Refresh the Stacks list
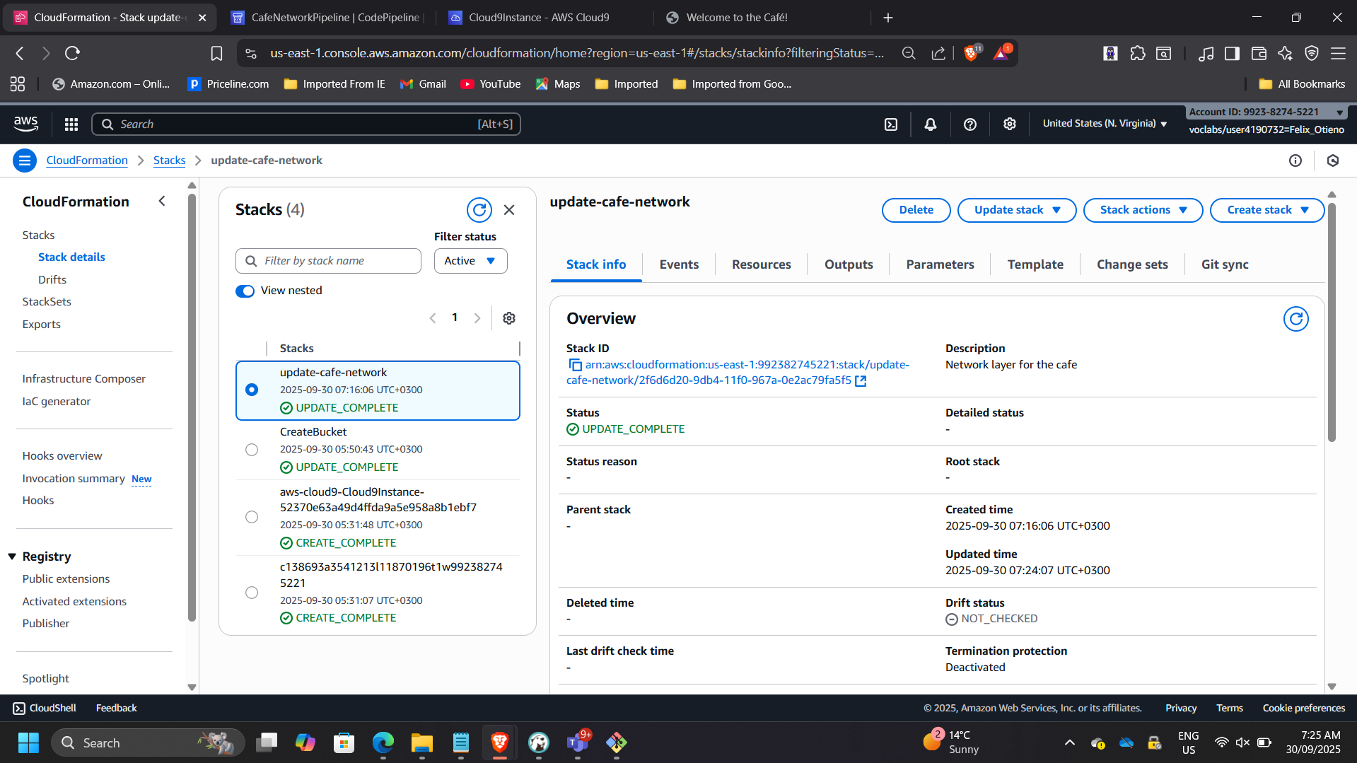 (479, 210)
